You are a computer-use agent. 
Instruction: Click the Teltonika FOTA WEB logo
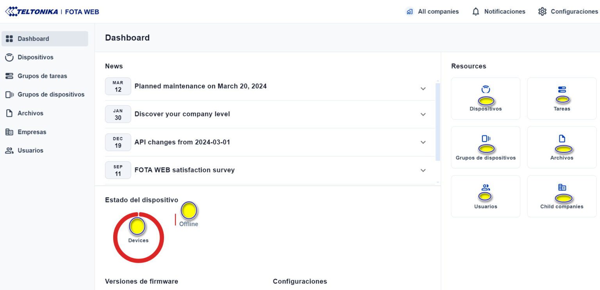(53, 11)
